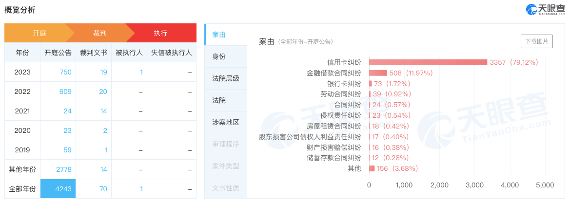This screenshot has height=202, width=569.
Task: Open 2023 开庭公告 count 750
Action: tap(65, 72)
